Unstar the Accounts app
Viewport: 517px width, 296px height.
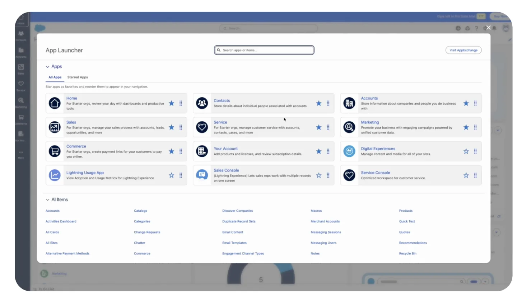(466, 103)
